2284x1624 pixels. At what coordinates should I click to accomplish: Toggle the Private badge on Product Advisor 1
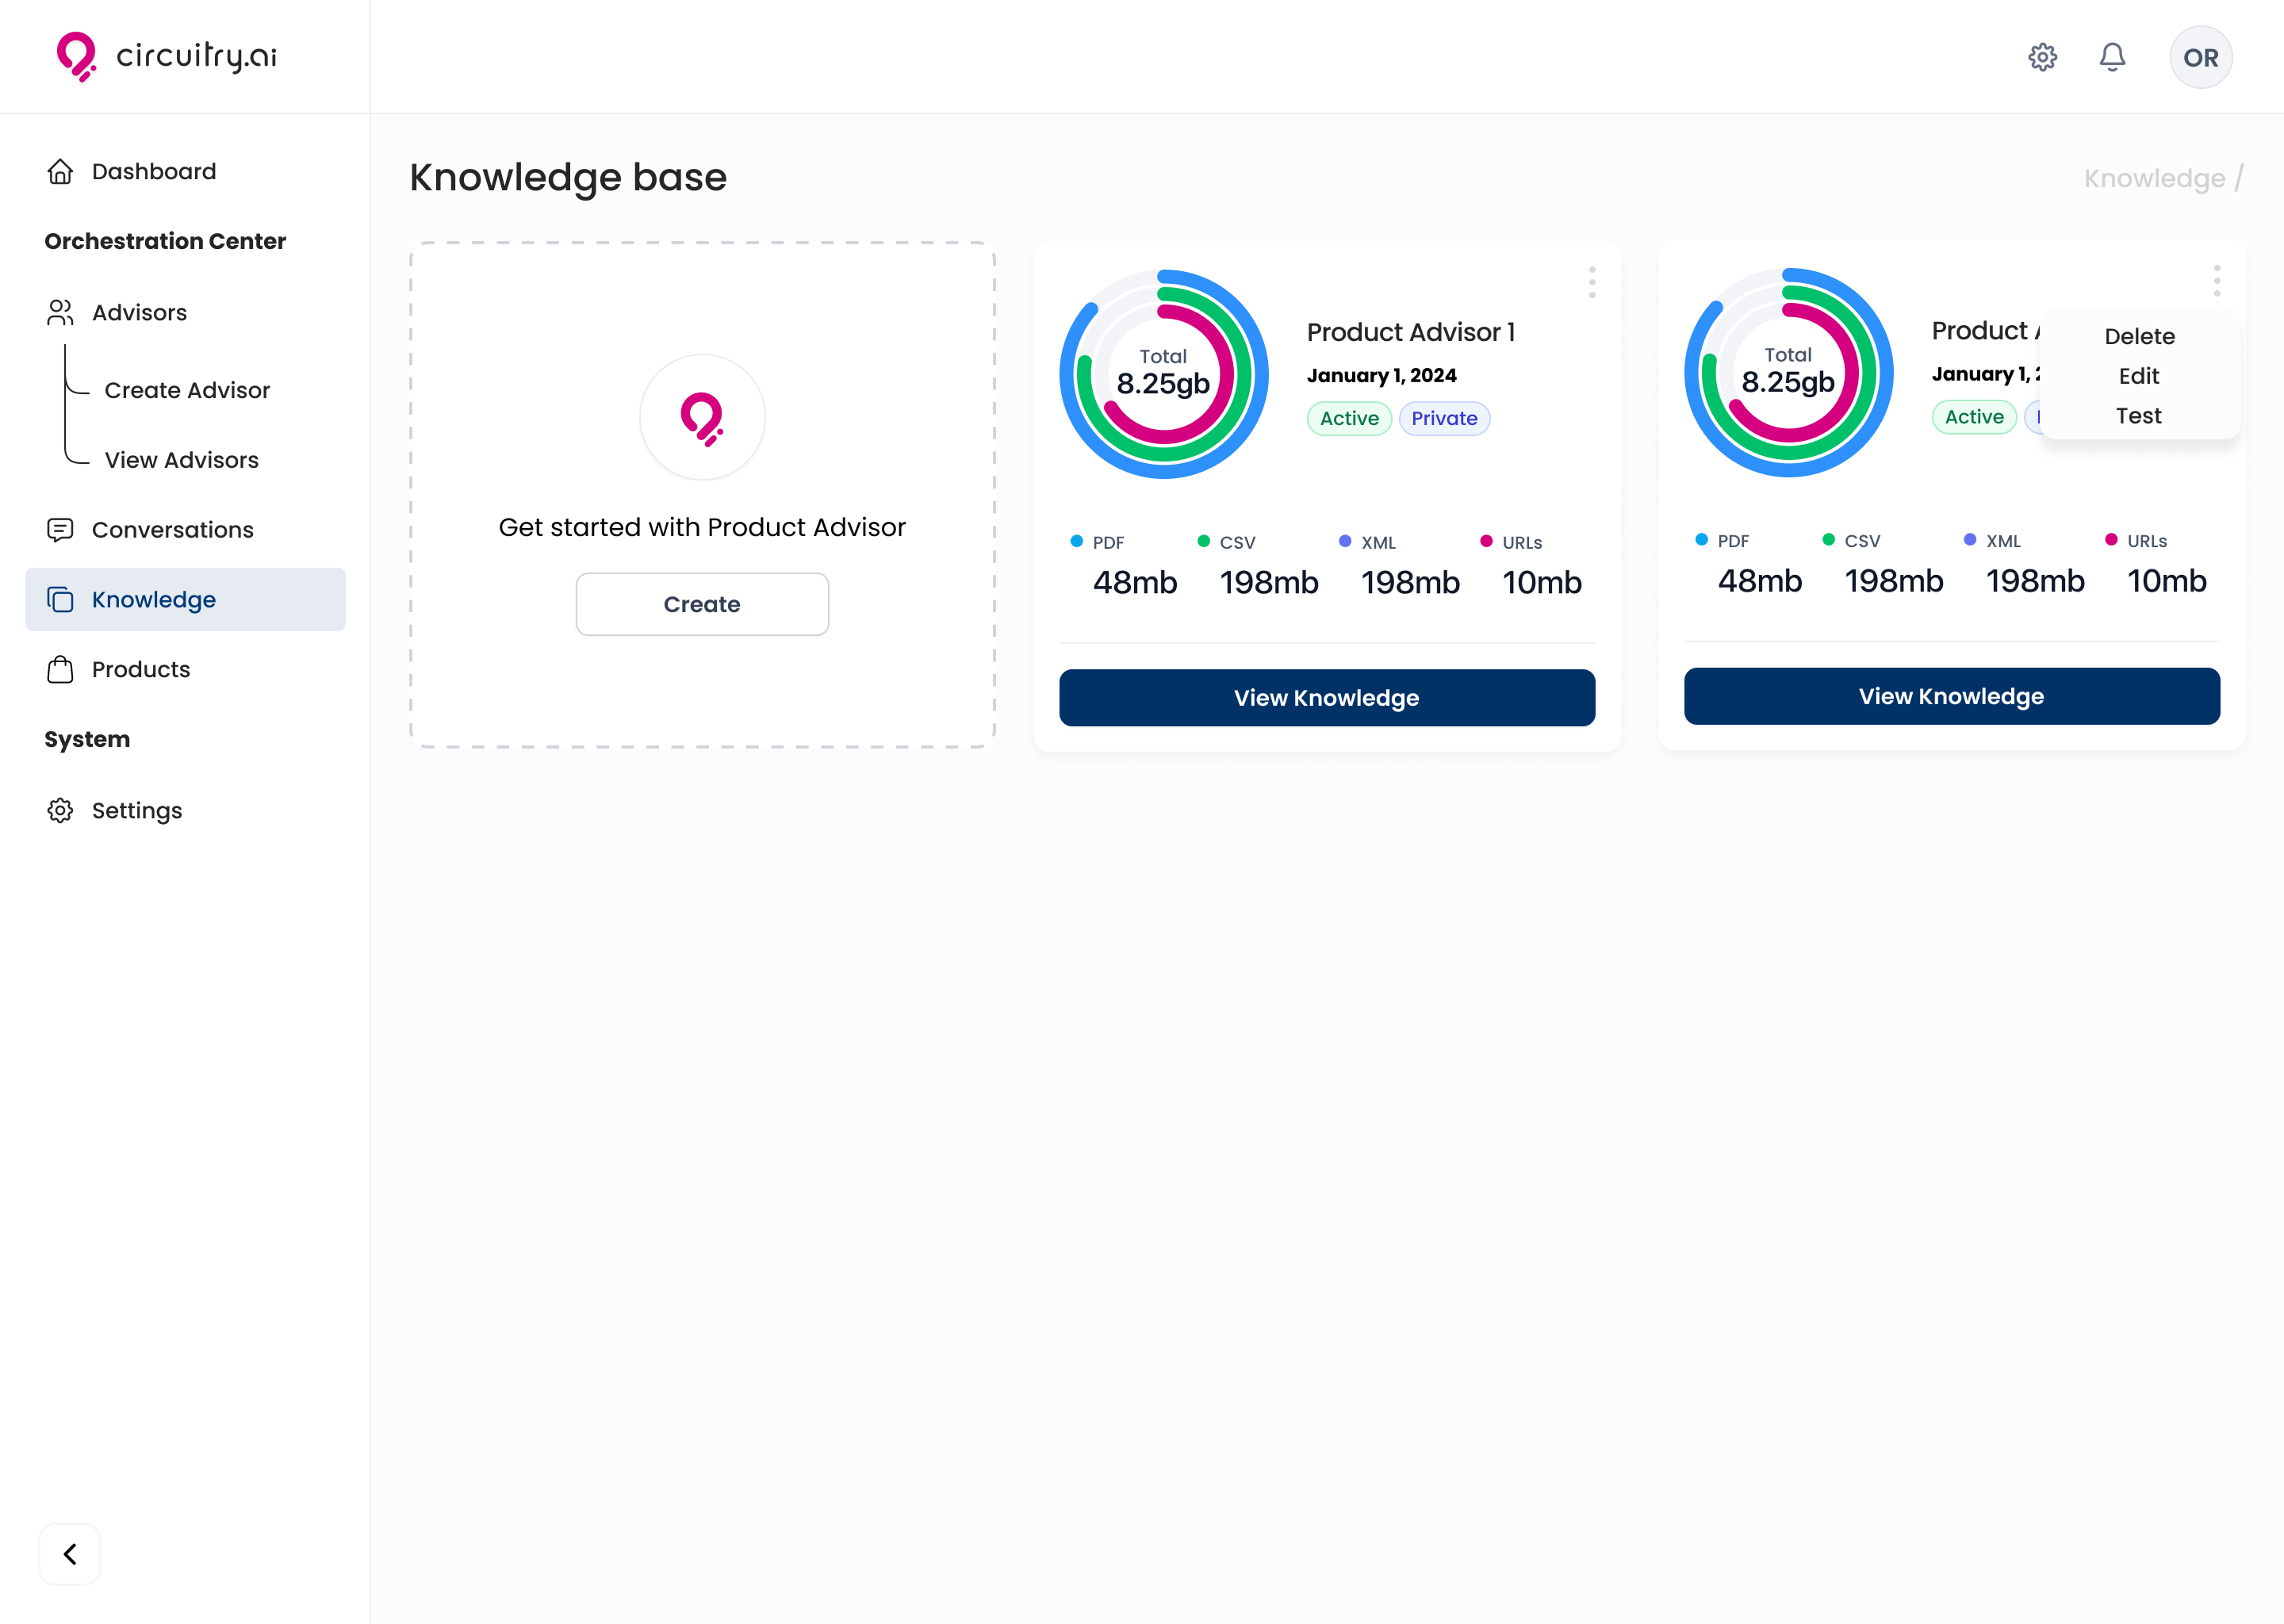pyautogui.click(x=1444, y=418)
